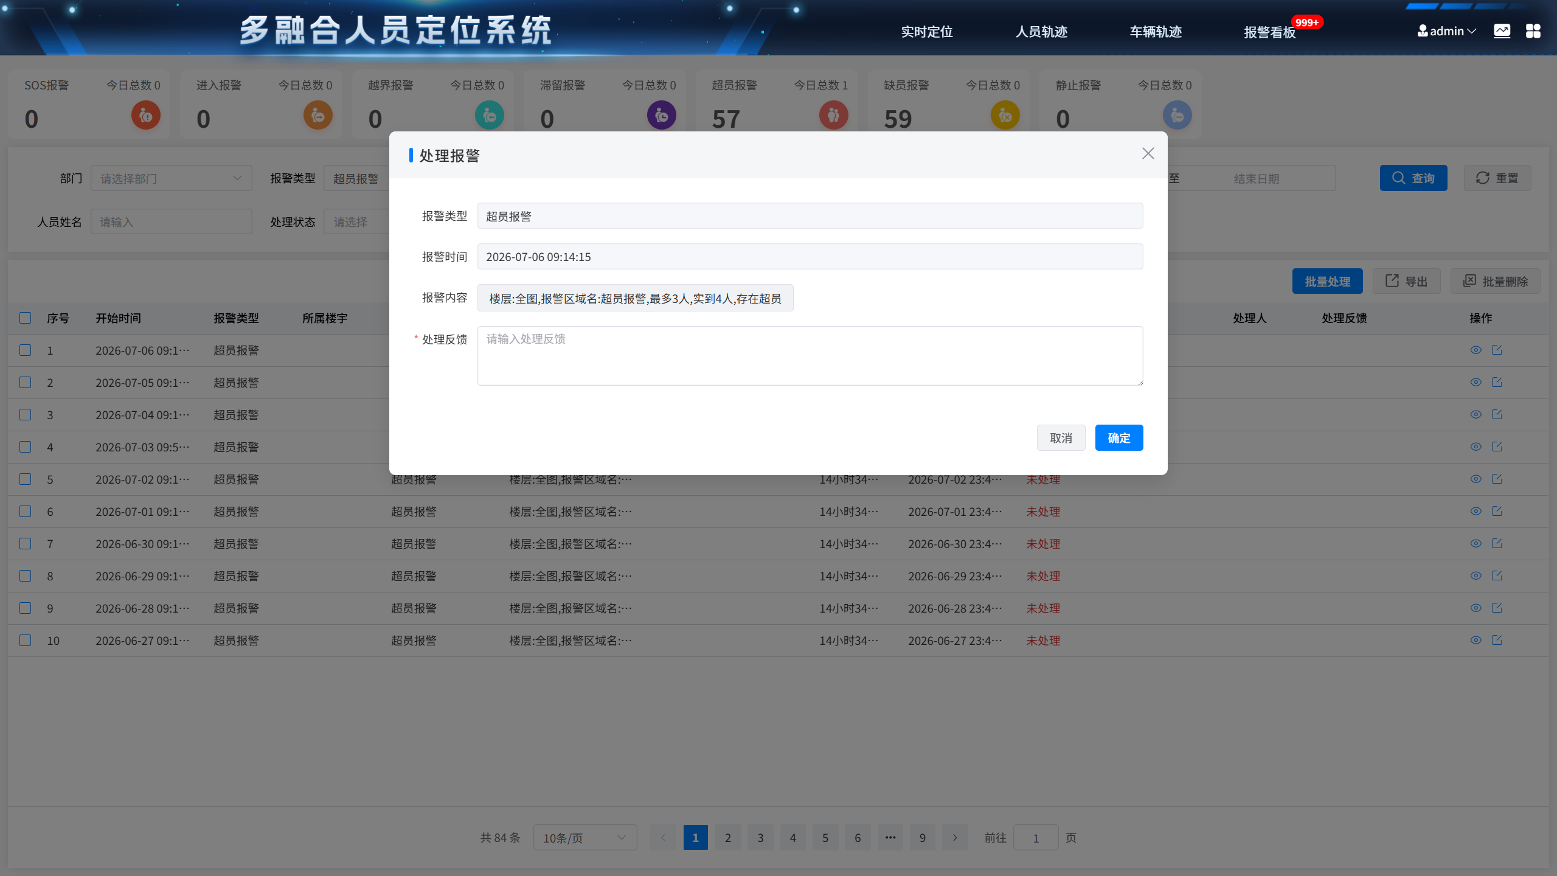Open the 人员轨迹 menu
Image resolution: width=1557 pixels, height=876 pixels.
coord(1041,32)
